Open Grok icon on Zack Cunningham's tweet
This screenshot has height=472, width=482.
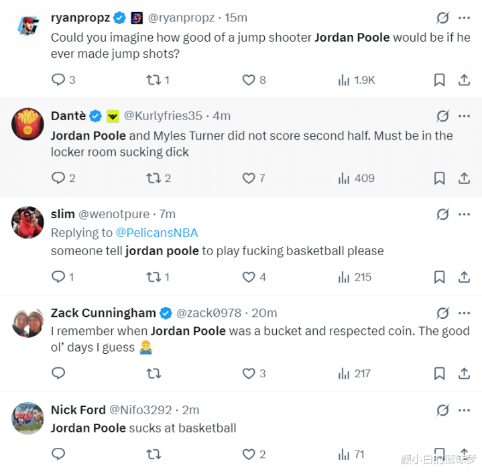tap(442, 313)
